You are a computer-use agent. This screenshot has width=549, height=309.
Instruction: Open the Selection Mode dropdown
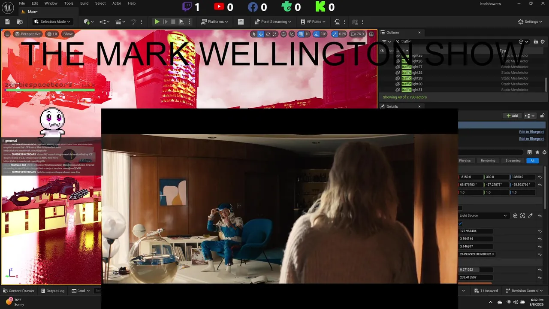[52, 21]
